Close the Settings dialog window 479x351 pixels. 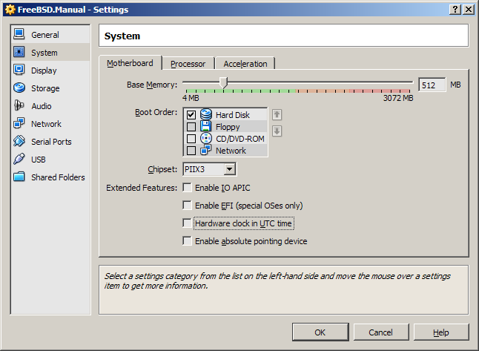[469, 10]
